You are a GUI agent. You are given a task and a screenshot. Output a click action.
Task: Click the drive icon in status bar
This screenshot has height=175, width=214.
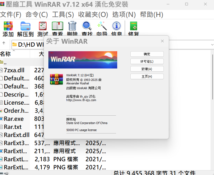point(2,173)
